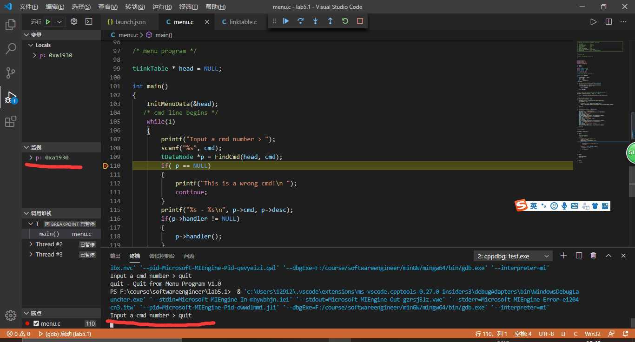
Task: Click the code minimap preview
Action: [x=602, y=102]
